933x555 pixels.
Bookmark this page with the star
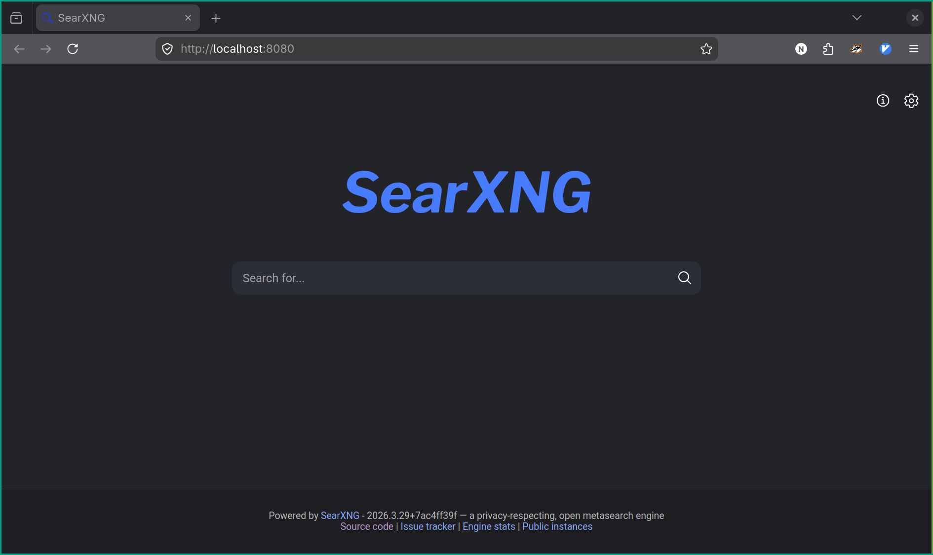706,49
